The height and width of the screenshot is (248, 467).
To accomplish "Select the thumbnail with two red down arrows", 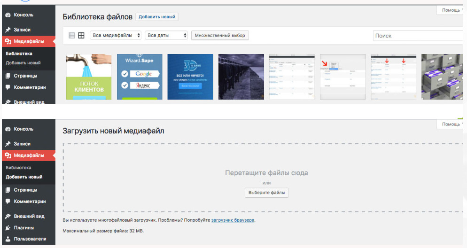I will (x=393, y=77).
